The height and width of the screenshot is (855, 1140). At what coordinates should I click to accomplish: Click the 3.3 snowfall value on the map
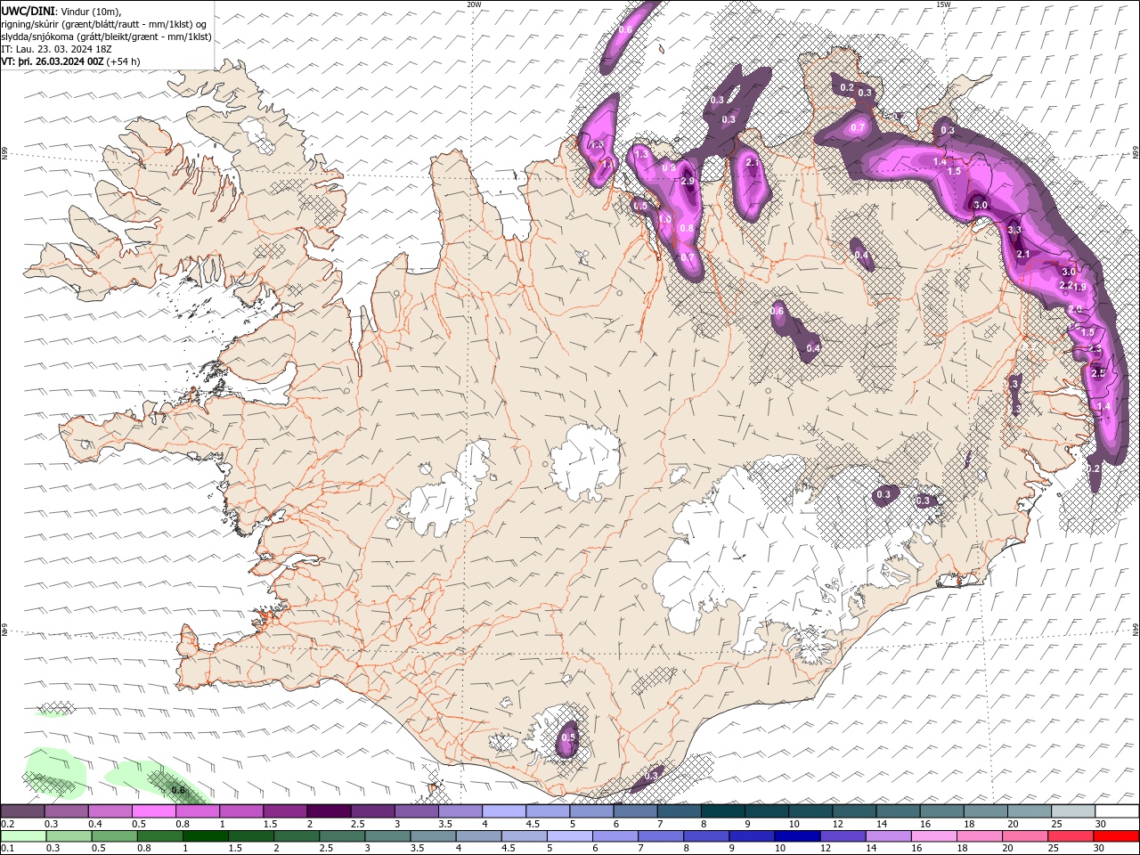tap(1014, 230)
